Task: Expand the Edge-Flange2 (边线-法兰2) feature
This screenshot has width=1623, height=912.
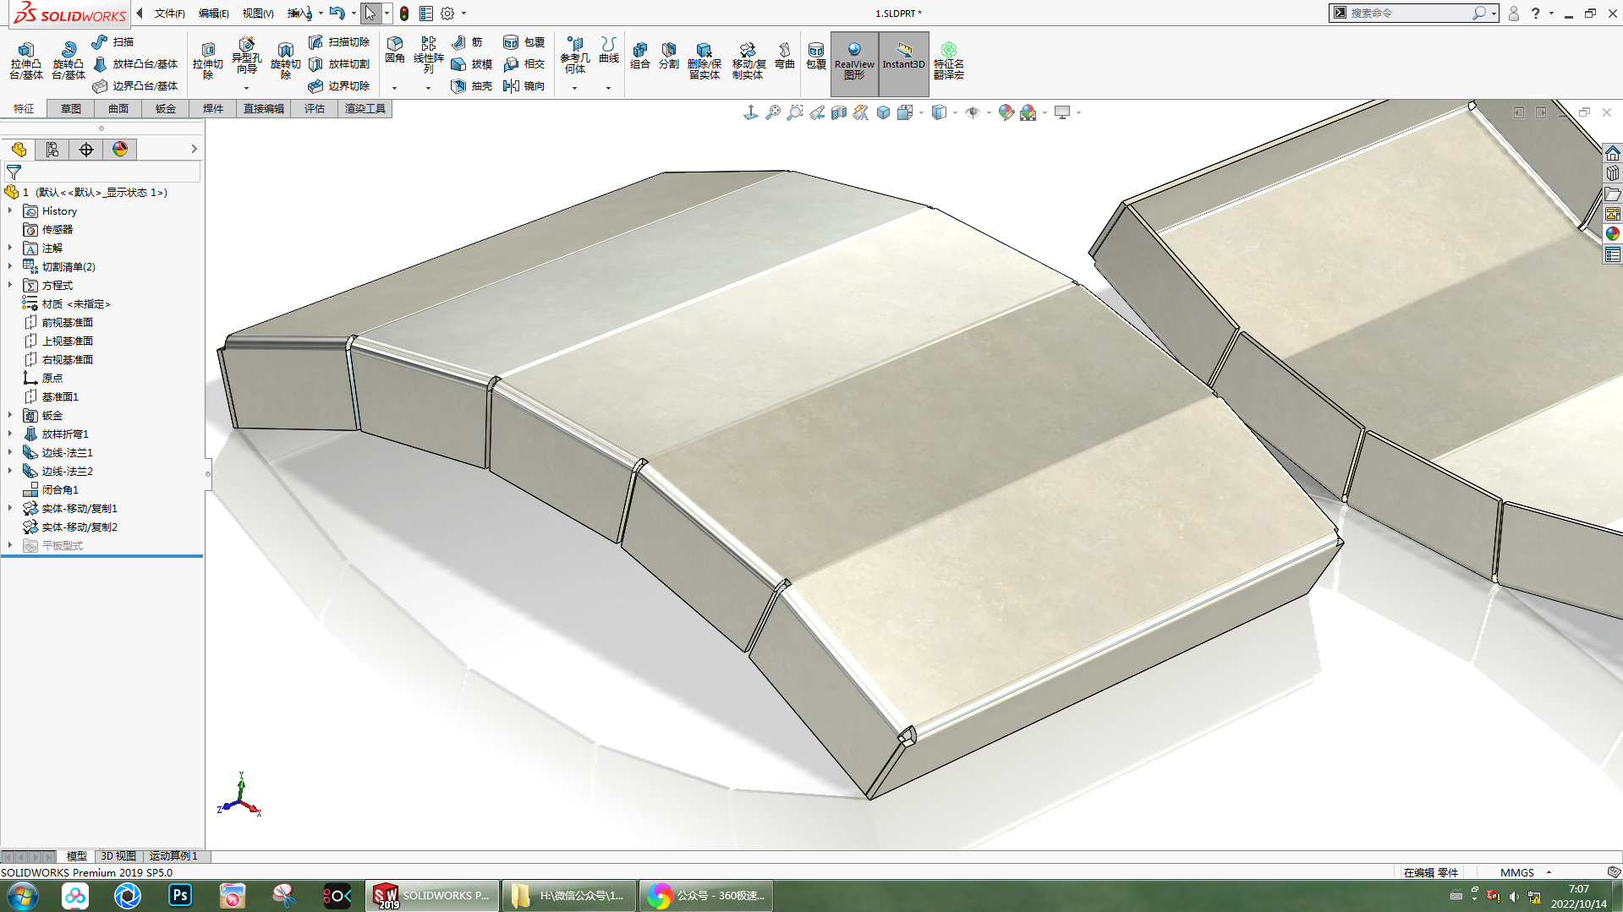Action: coord(10,471)
